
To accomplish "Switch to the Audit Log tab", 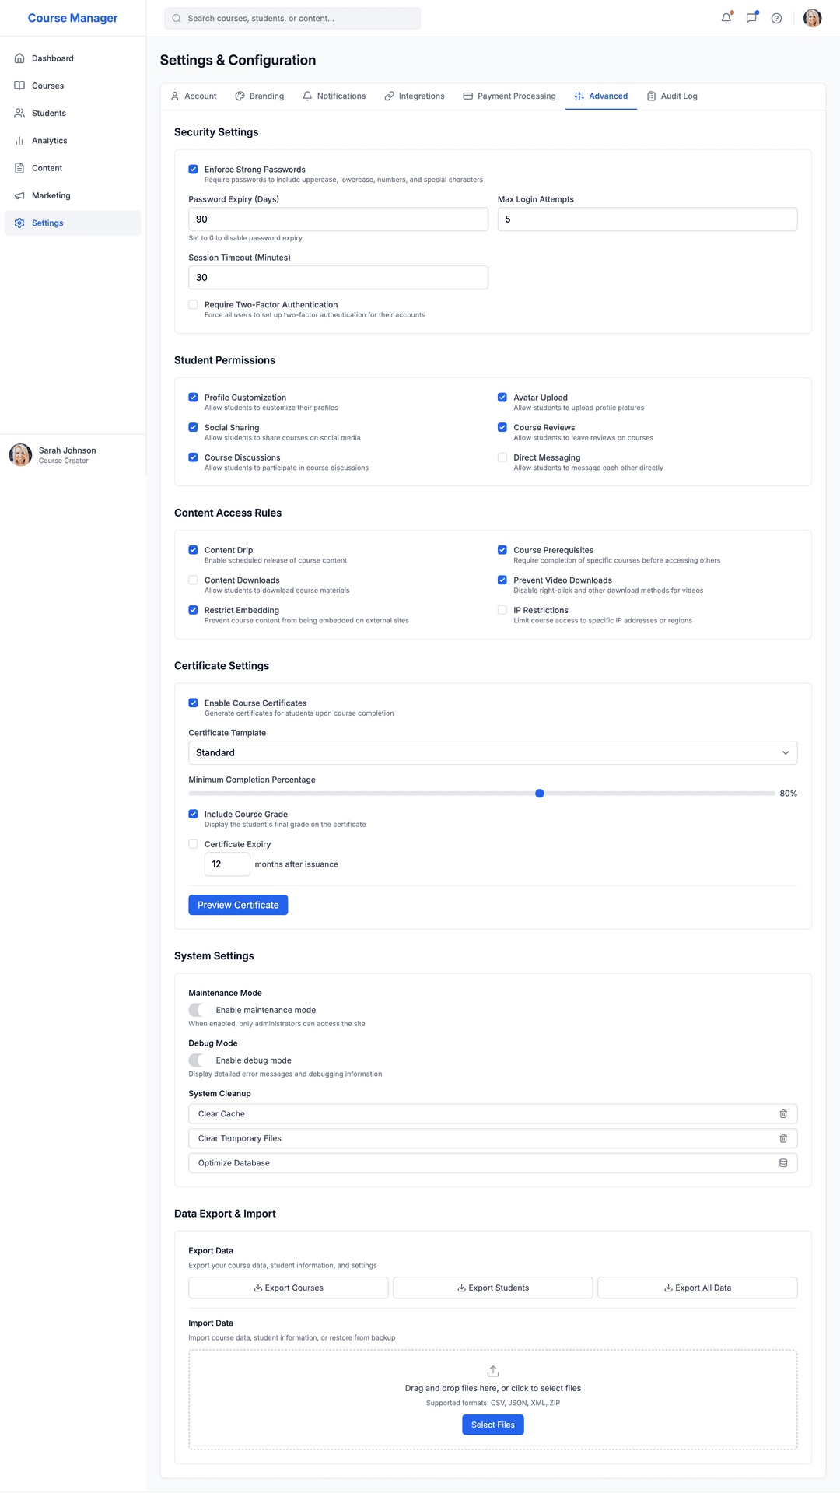I will tap(672, 96).
